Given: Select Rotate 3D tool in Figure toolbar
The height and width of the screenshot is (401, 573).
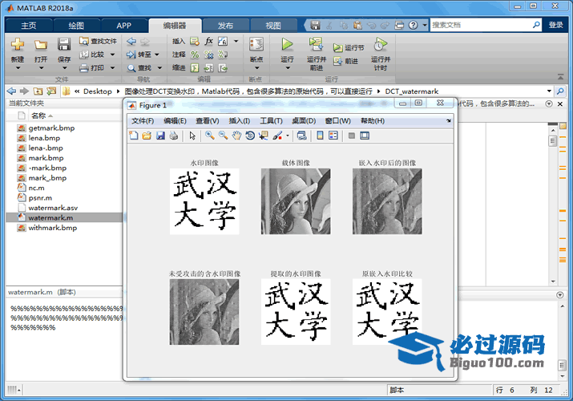Looking at the screenshot, I should [250, 136].
